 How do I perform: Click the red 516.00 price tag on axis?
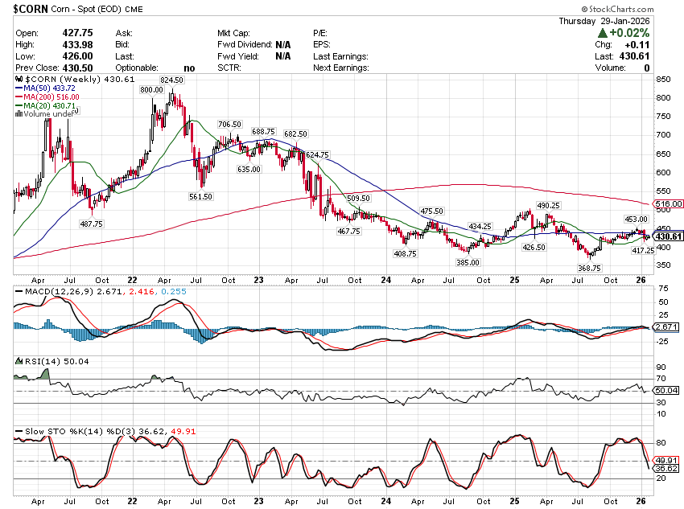tap(669, 204)
